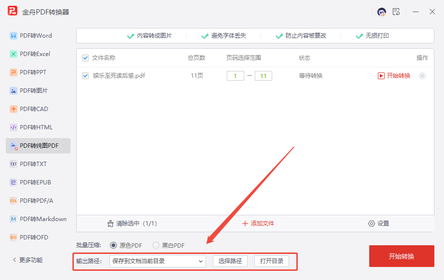Click the 避免字体丢失 feature label
Image resolution: width=444 pixels, height=280 pixels.
228,36
